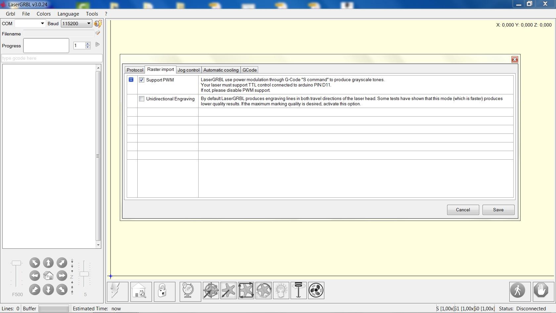Open the Automatic cooling tab
This screenshot has width=556, height=313.
pyautogui.click(x=221, y=70)
